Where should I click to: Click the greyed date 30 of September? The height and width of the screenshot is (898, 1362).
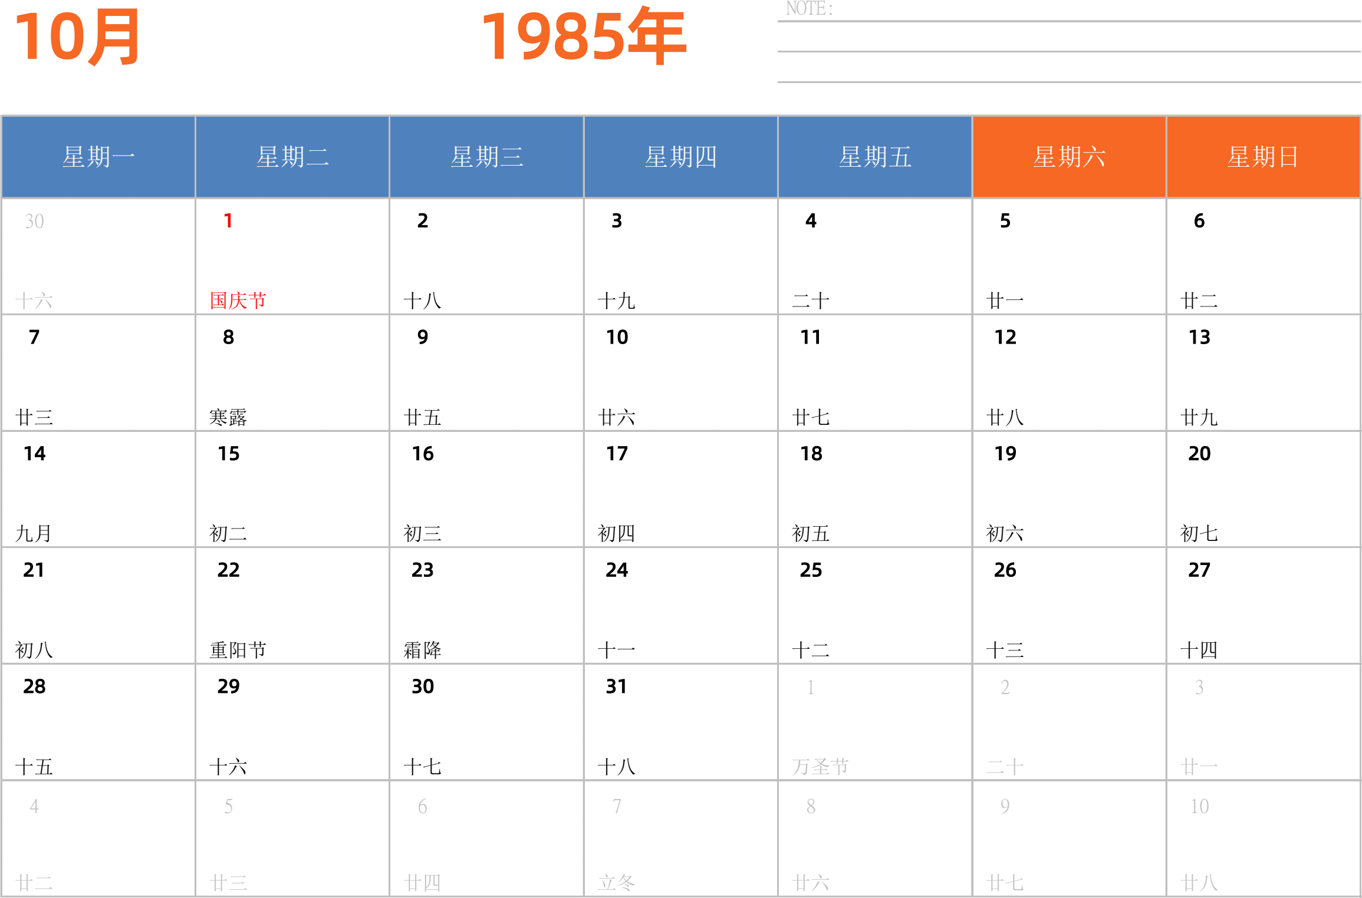[34, 222]
